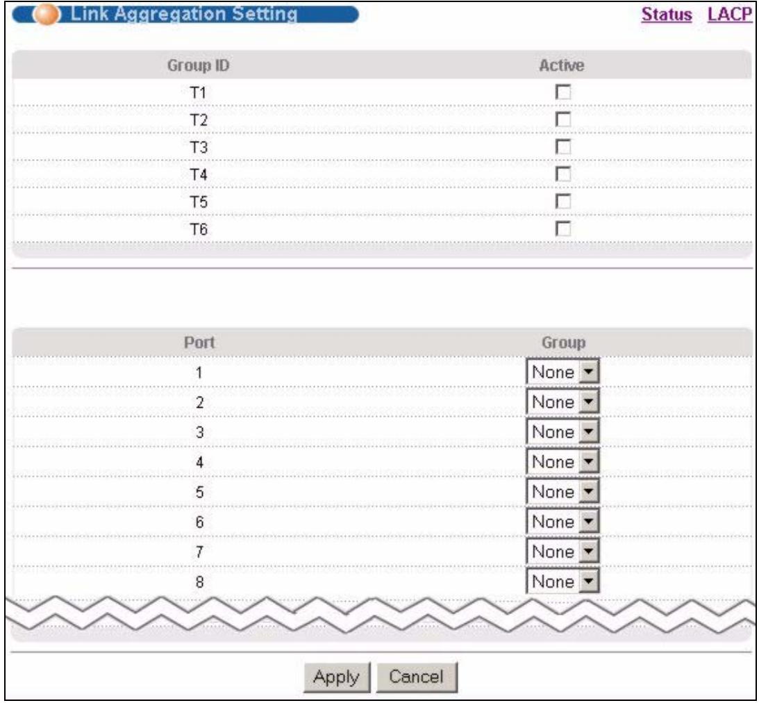Select the T1 group ID label
The image size is (759, 703).
(x=198, y=92)
